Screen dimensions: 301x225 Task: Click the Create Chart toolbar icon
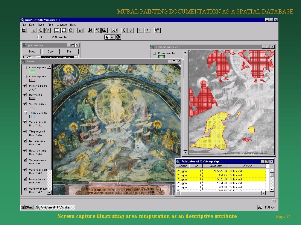pyautogui.click(x=81, y=30)
